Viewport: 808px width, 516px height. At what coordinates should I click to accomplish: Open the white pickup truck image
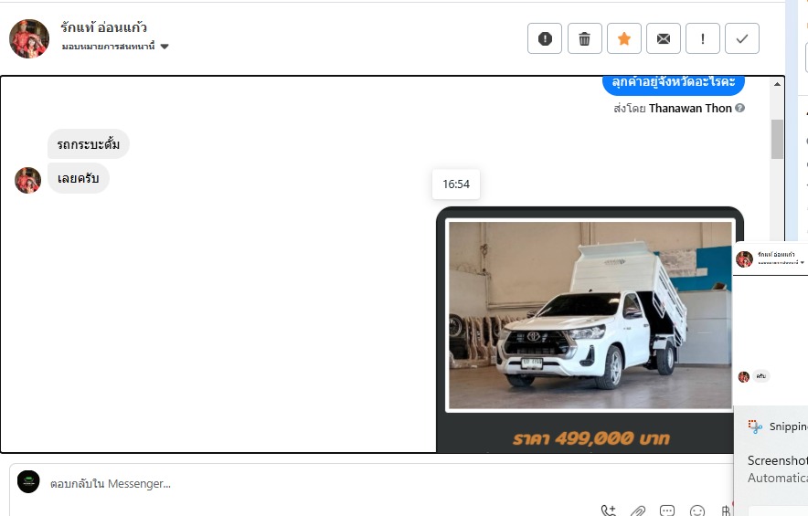(x=590, y=316)
